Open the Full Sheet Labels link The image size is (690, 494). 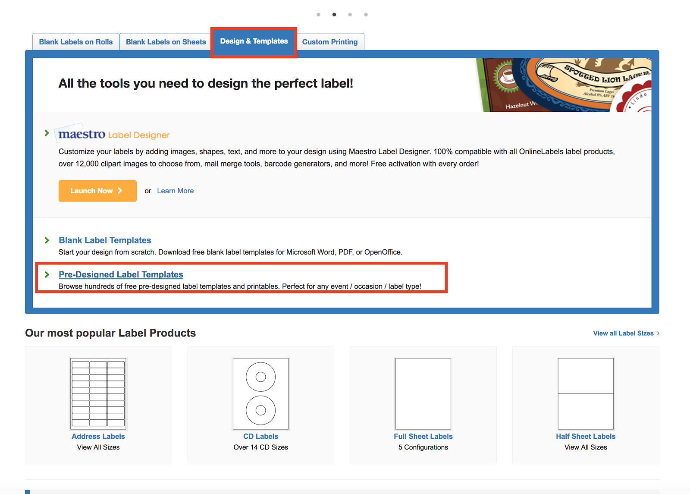[423, 436]
